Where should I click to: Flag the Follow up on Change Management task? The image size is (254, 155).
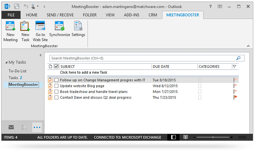coord(235,80)
